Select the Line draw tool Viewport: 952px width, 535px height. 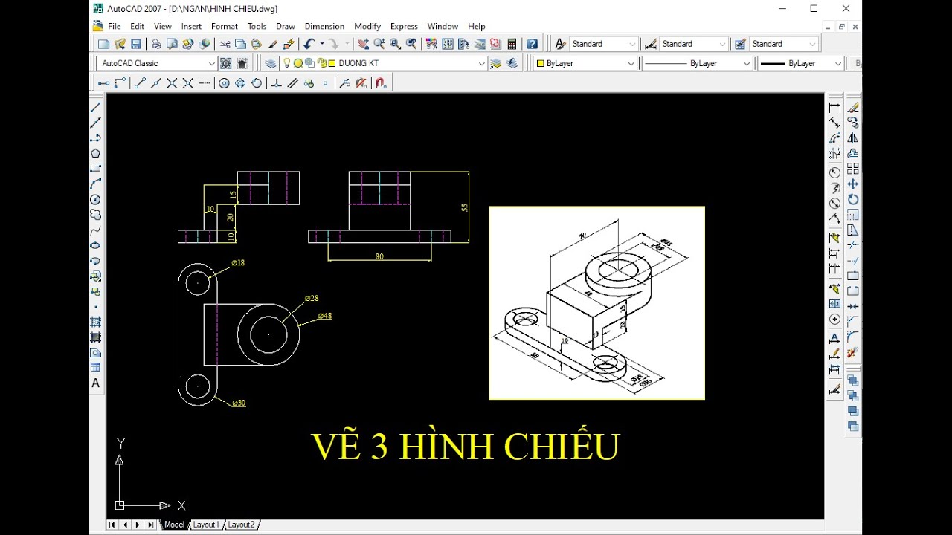[96, 108]
